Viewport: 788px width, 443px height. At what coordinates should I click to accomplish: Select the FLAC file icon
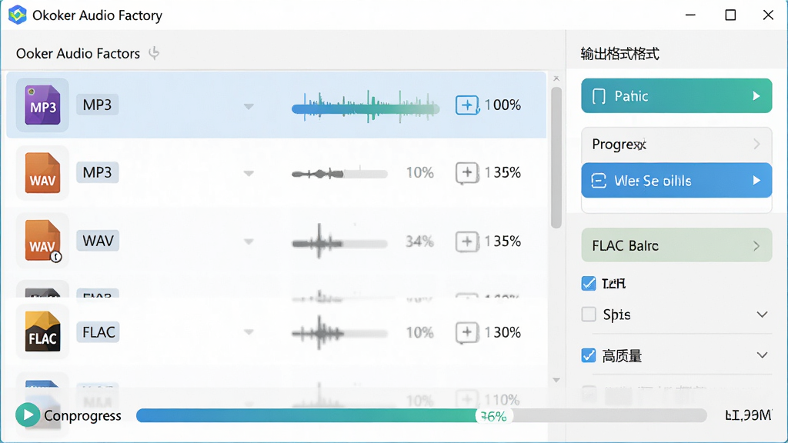click(x=43, y=331)
